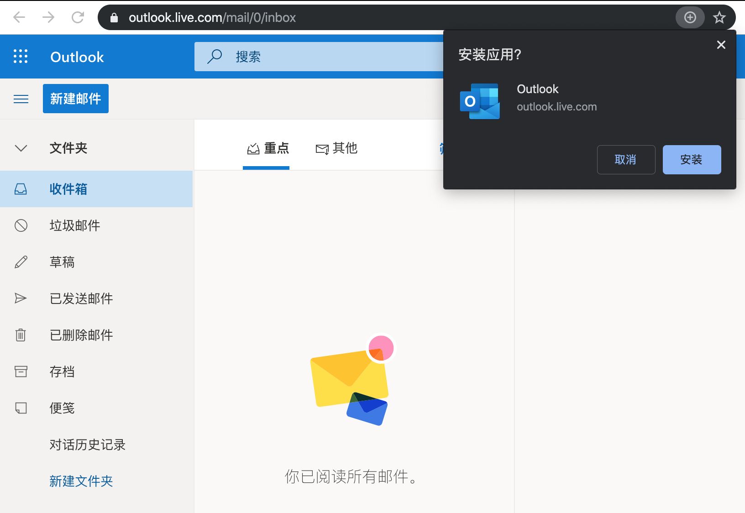The width and height of the screenshot is (745, 513).
Task: Open the 对话历史记录 folder
Action: (x=96, y=445)
